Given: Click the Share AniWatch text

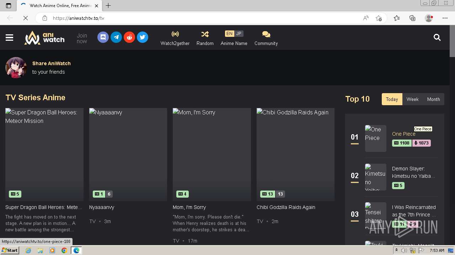Looking at the screenshot, I should tap(52, 63).
